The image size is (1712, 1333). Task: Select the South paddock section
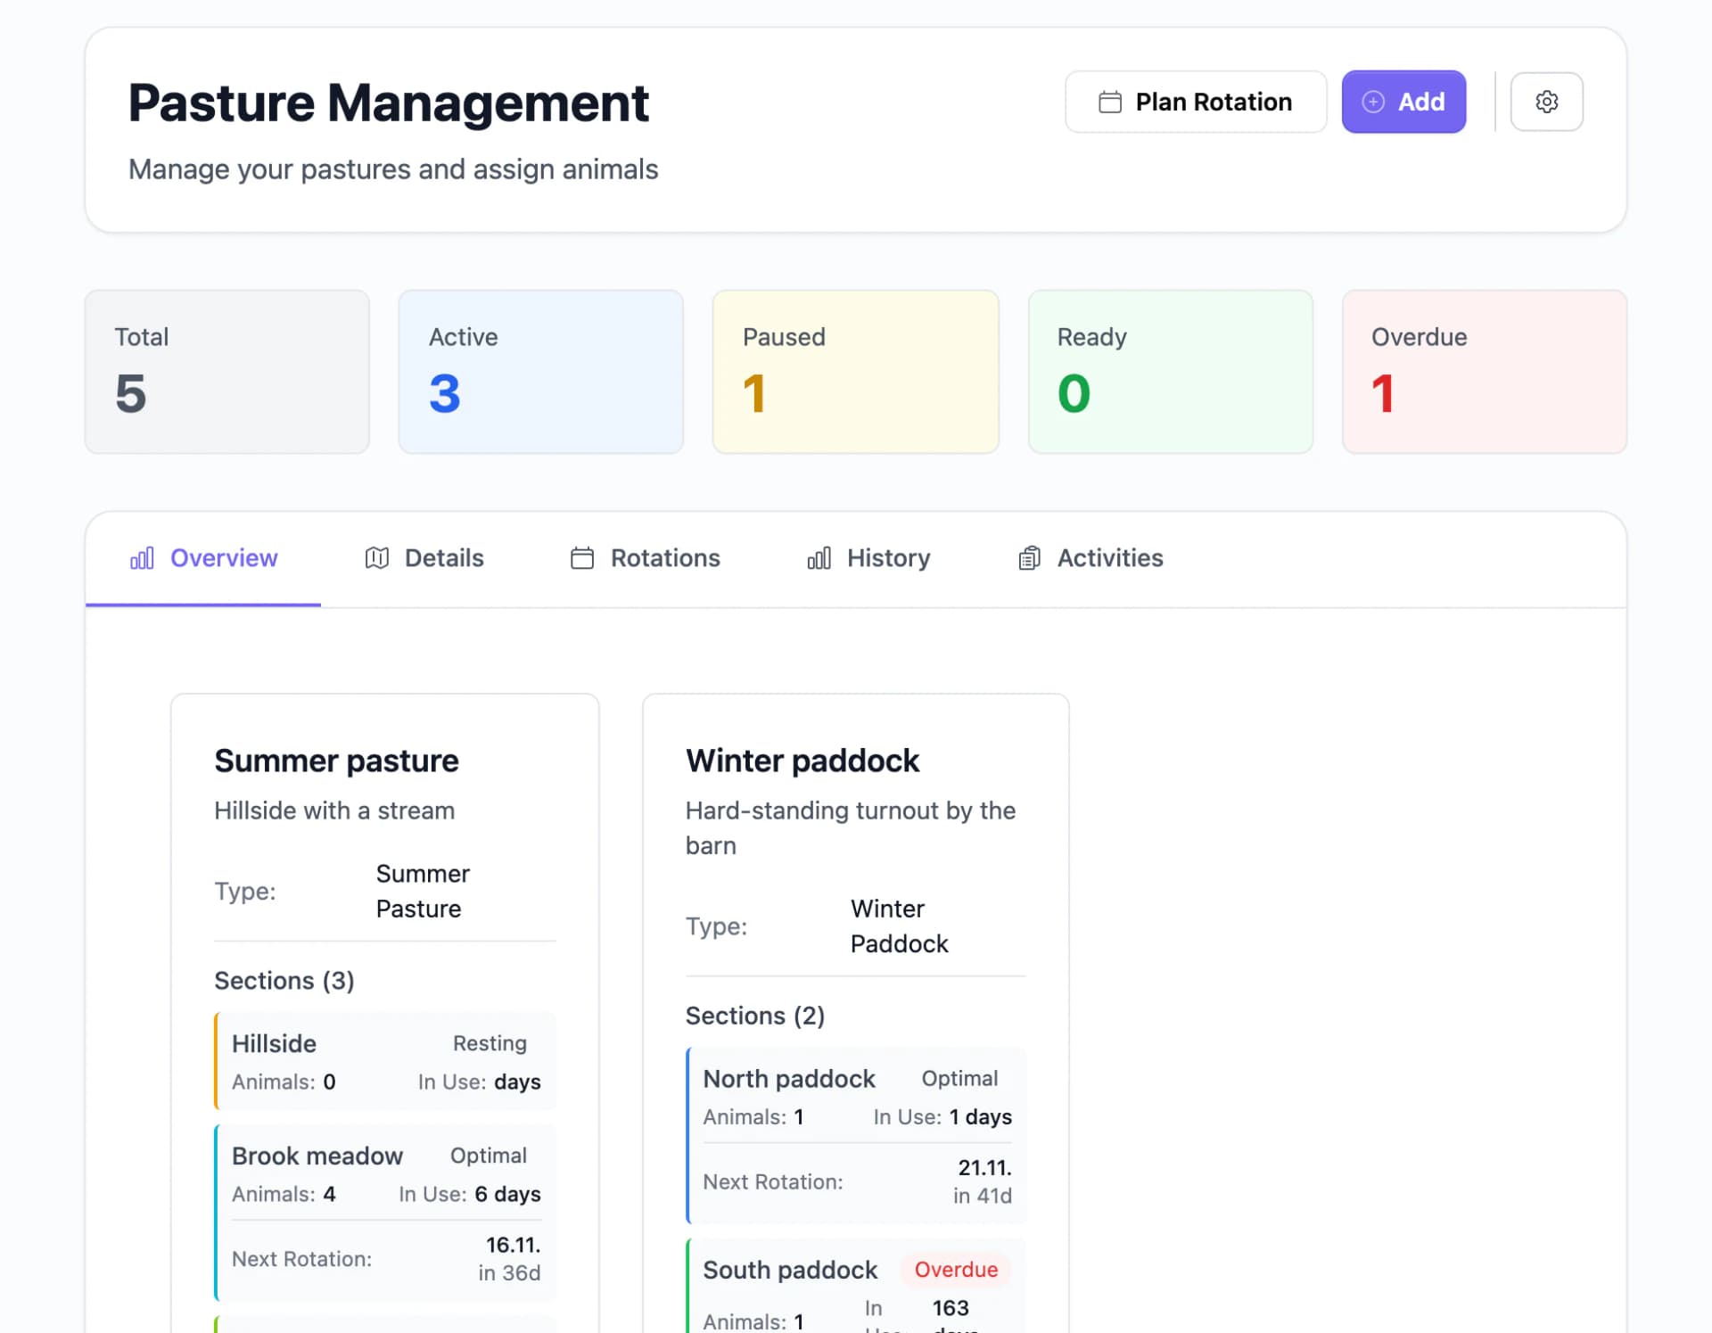click(856, 1286)
